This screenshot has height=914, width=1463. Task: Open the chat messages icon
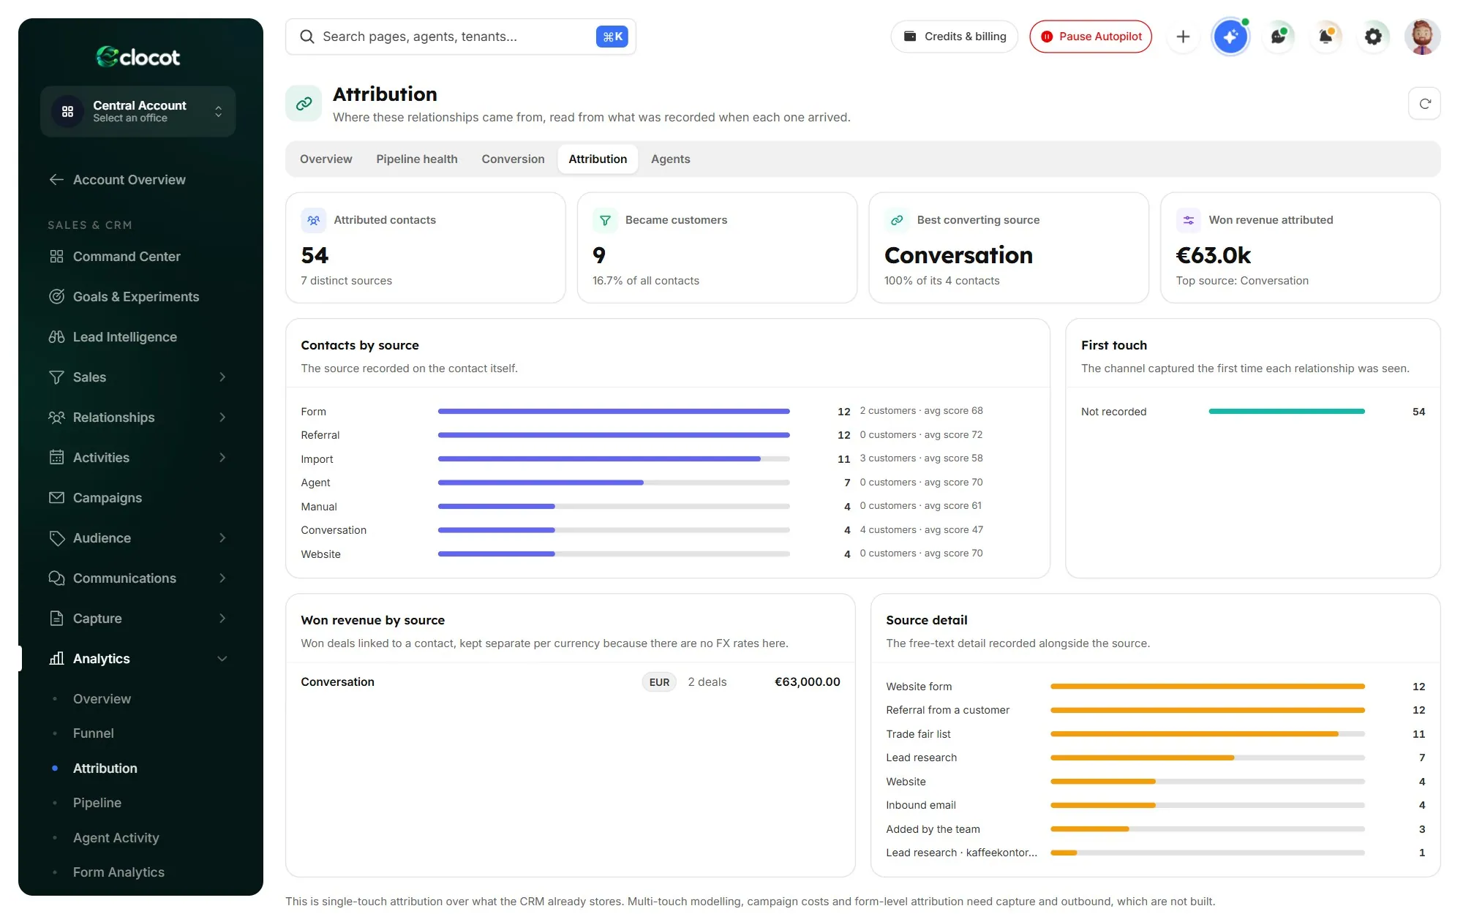coord(1278,37)
